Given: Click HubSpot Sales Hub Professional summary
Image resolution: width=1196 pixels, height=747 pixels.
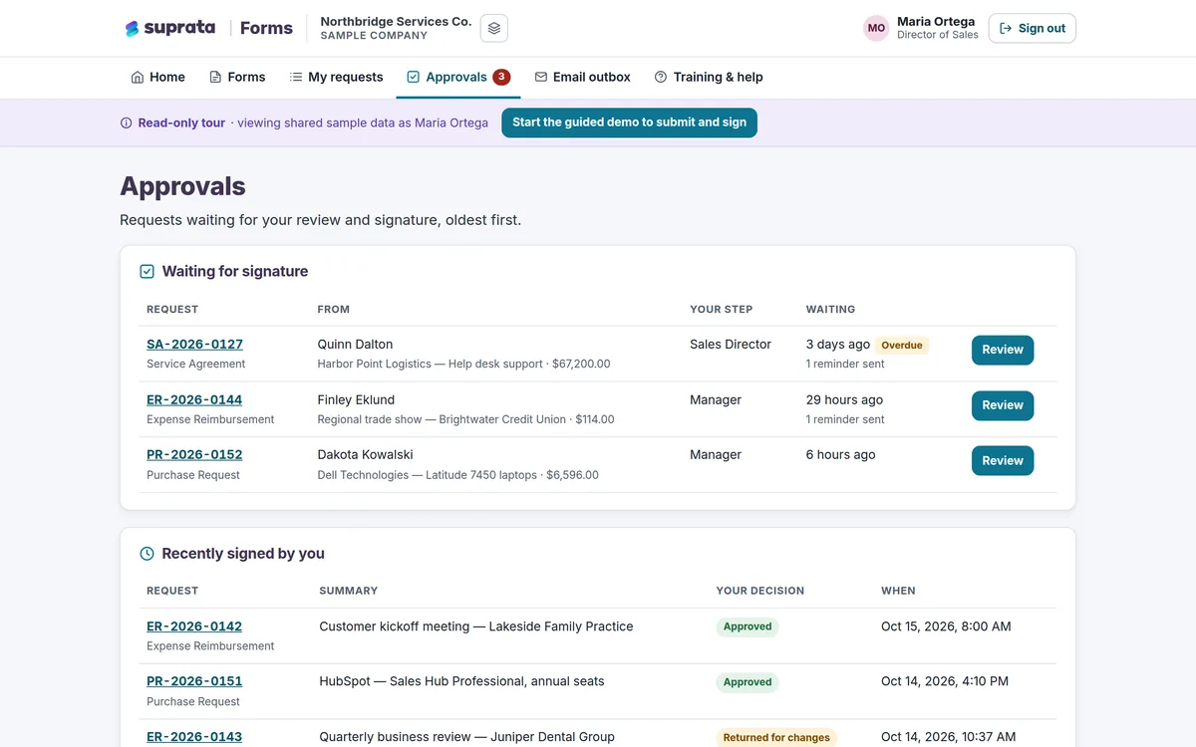Looking at the screenshot, I should (x=461, y=681).
